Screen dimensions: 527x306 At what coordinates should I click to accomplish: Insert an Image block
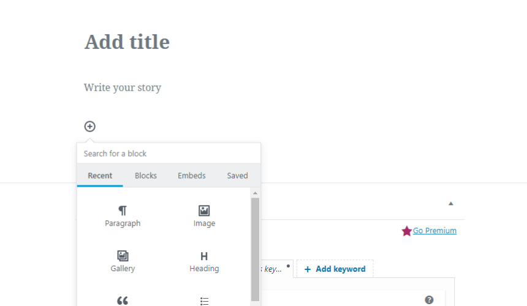[x=204, y=217]
